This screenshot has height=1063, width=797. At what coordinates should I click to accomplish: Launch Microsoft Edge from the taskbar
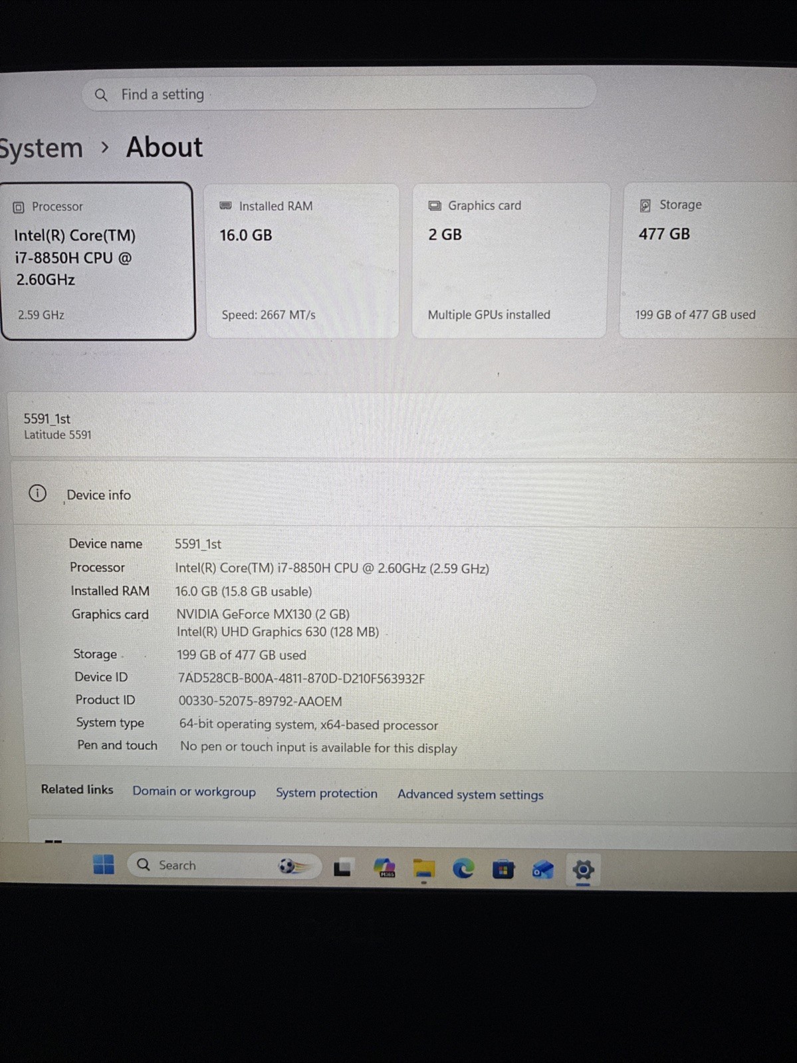463,868
